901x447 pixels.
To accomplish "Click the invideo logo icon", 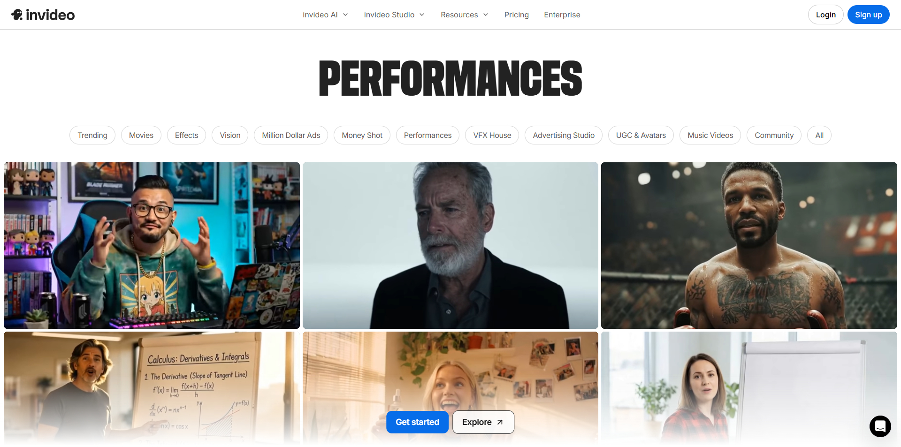I will coord(17,15).
